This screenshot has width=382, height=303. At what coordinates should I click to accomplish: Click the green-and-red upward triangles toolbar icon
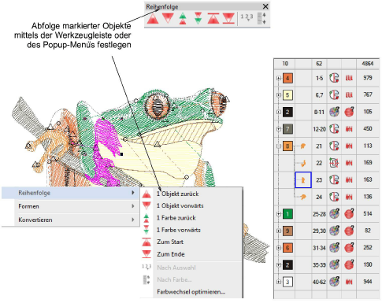point(183,19)
